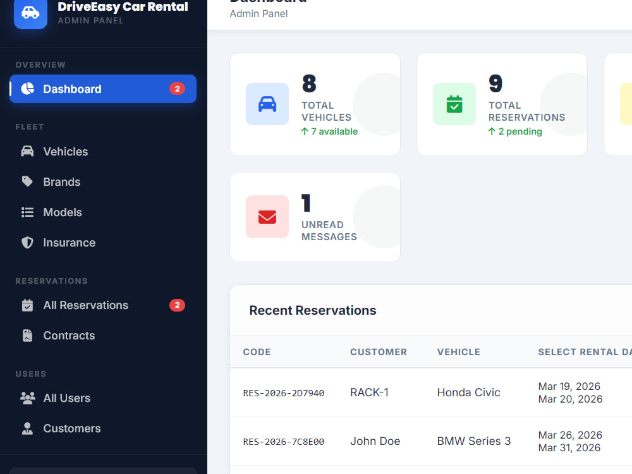Go to All Users page

click(x=103, y=398)
